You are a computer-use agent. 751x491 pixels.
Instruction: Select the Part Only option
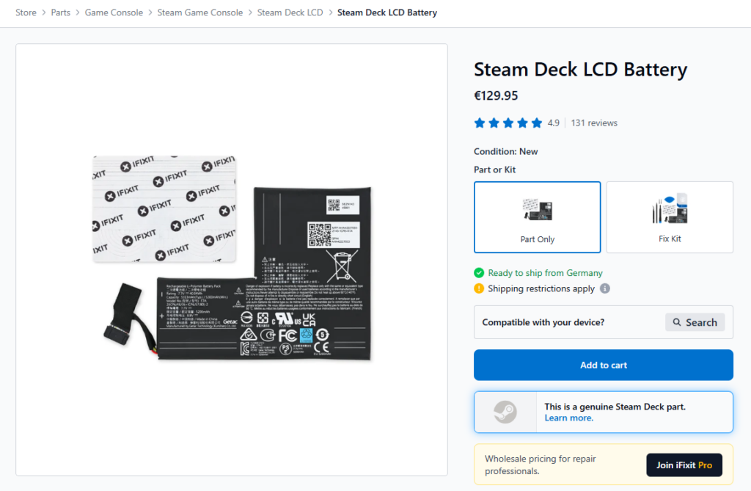coord(538,217)
